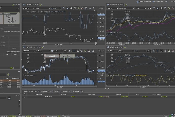The height and width of the screenshot is (117, 175).
Task: Open EUR/USD instrument dropdown in chart toolbar
Action: 29,8
